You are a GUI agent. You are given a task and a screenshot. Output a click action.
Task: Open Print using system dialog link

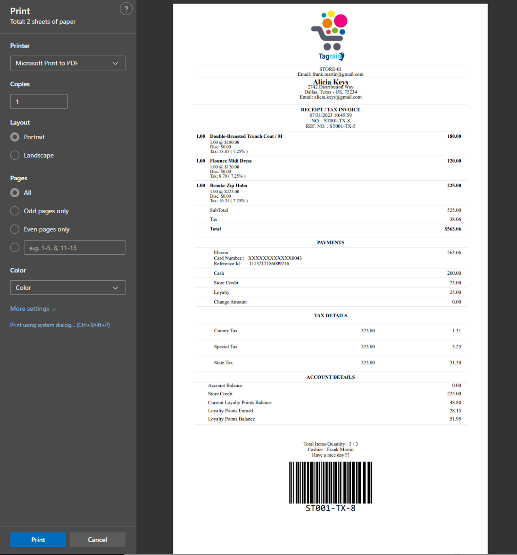pos(60,325)
